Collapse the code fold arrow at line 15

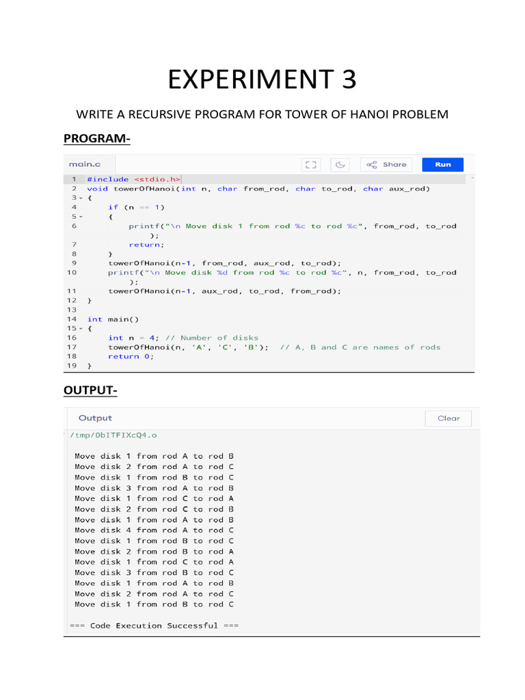[x=81, y=329]
